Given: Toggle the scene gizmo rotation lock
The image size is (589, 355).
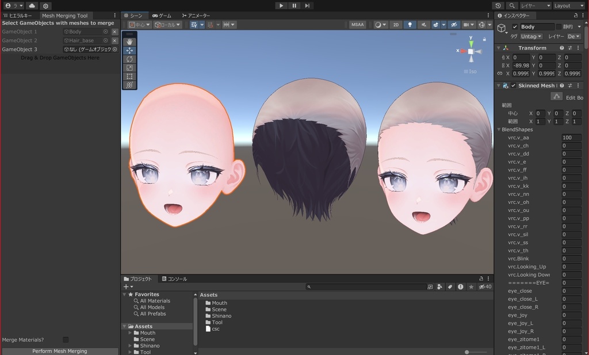Looking at the screenshot, I should [x=484, y=39].
